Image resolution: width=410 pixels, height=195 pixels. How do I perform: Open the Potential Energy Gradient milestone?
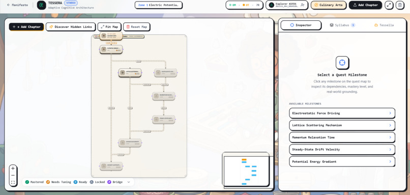coord(342,161)
